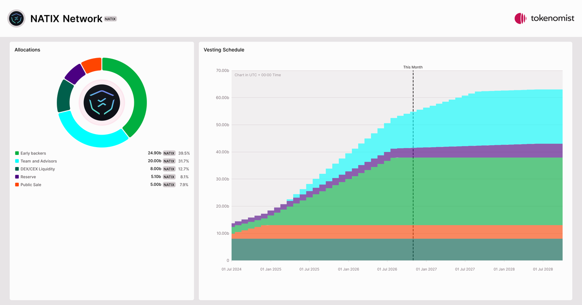Click the Public Sale orange legend swatch
The image size is (582, 305).
tap(17, 184)
